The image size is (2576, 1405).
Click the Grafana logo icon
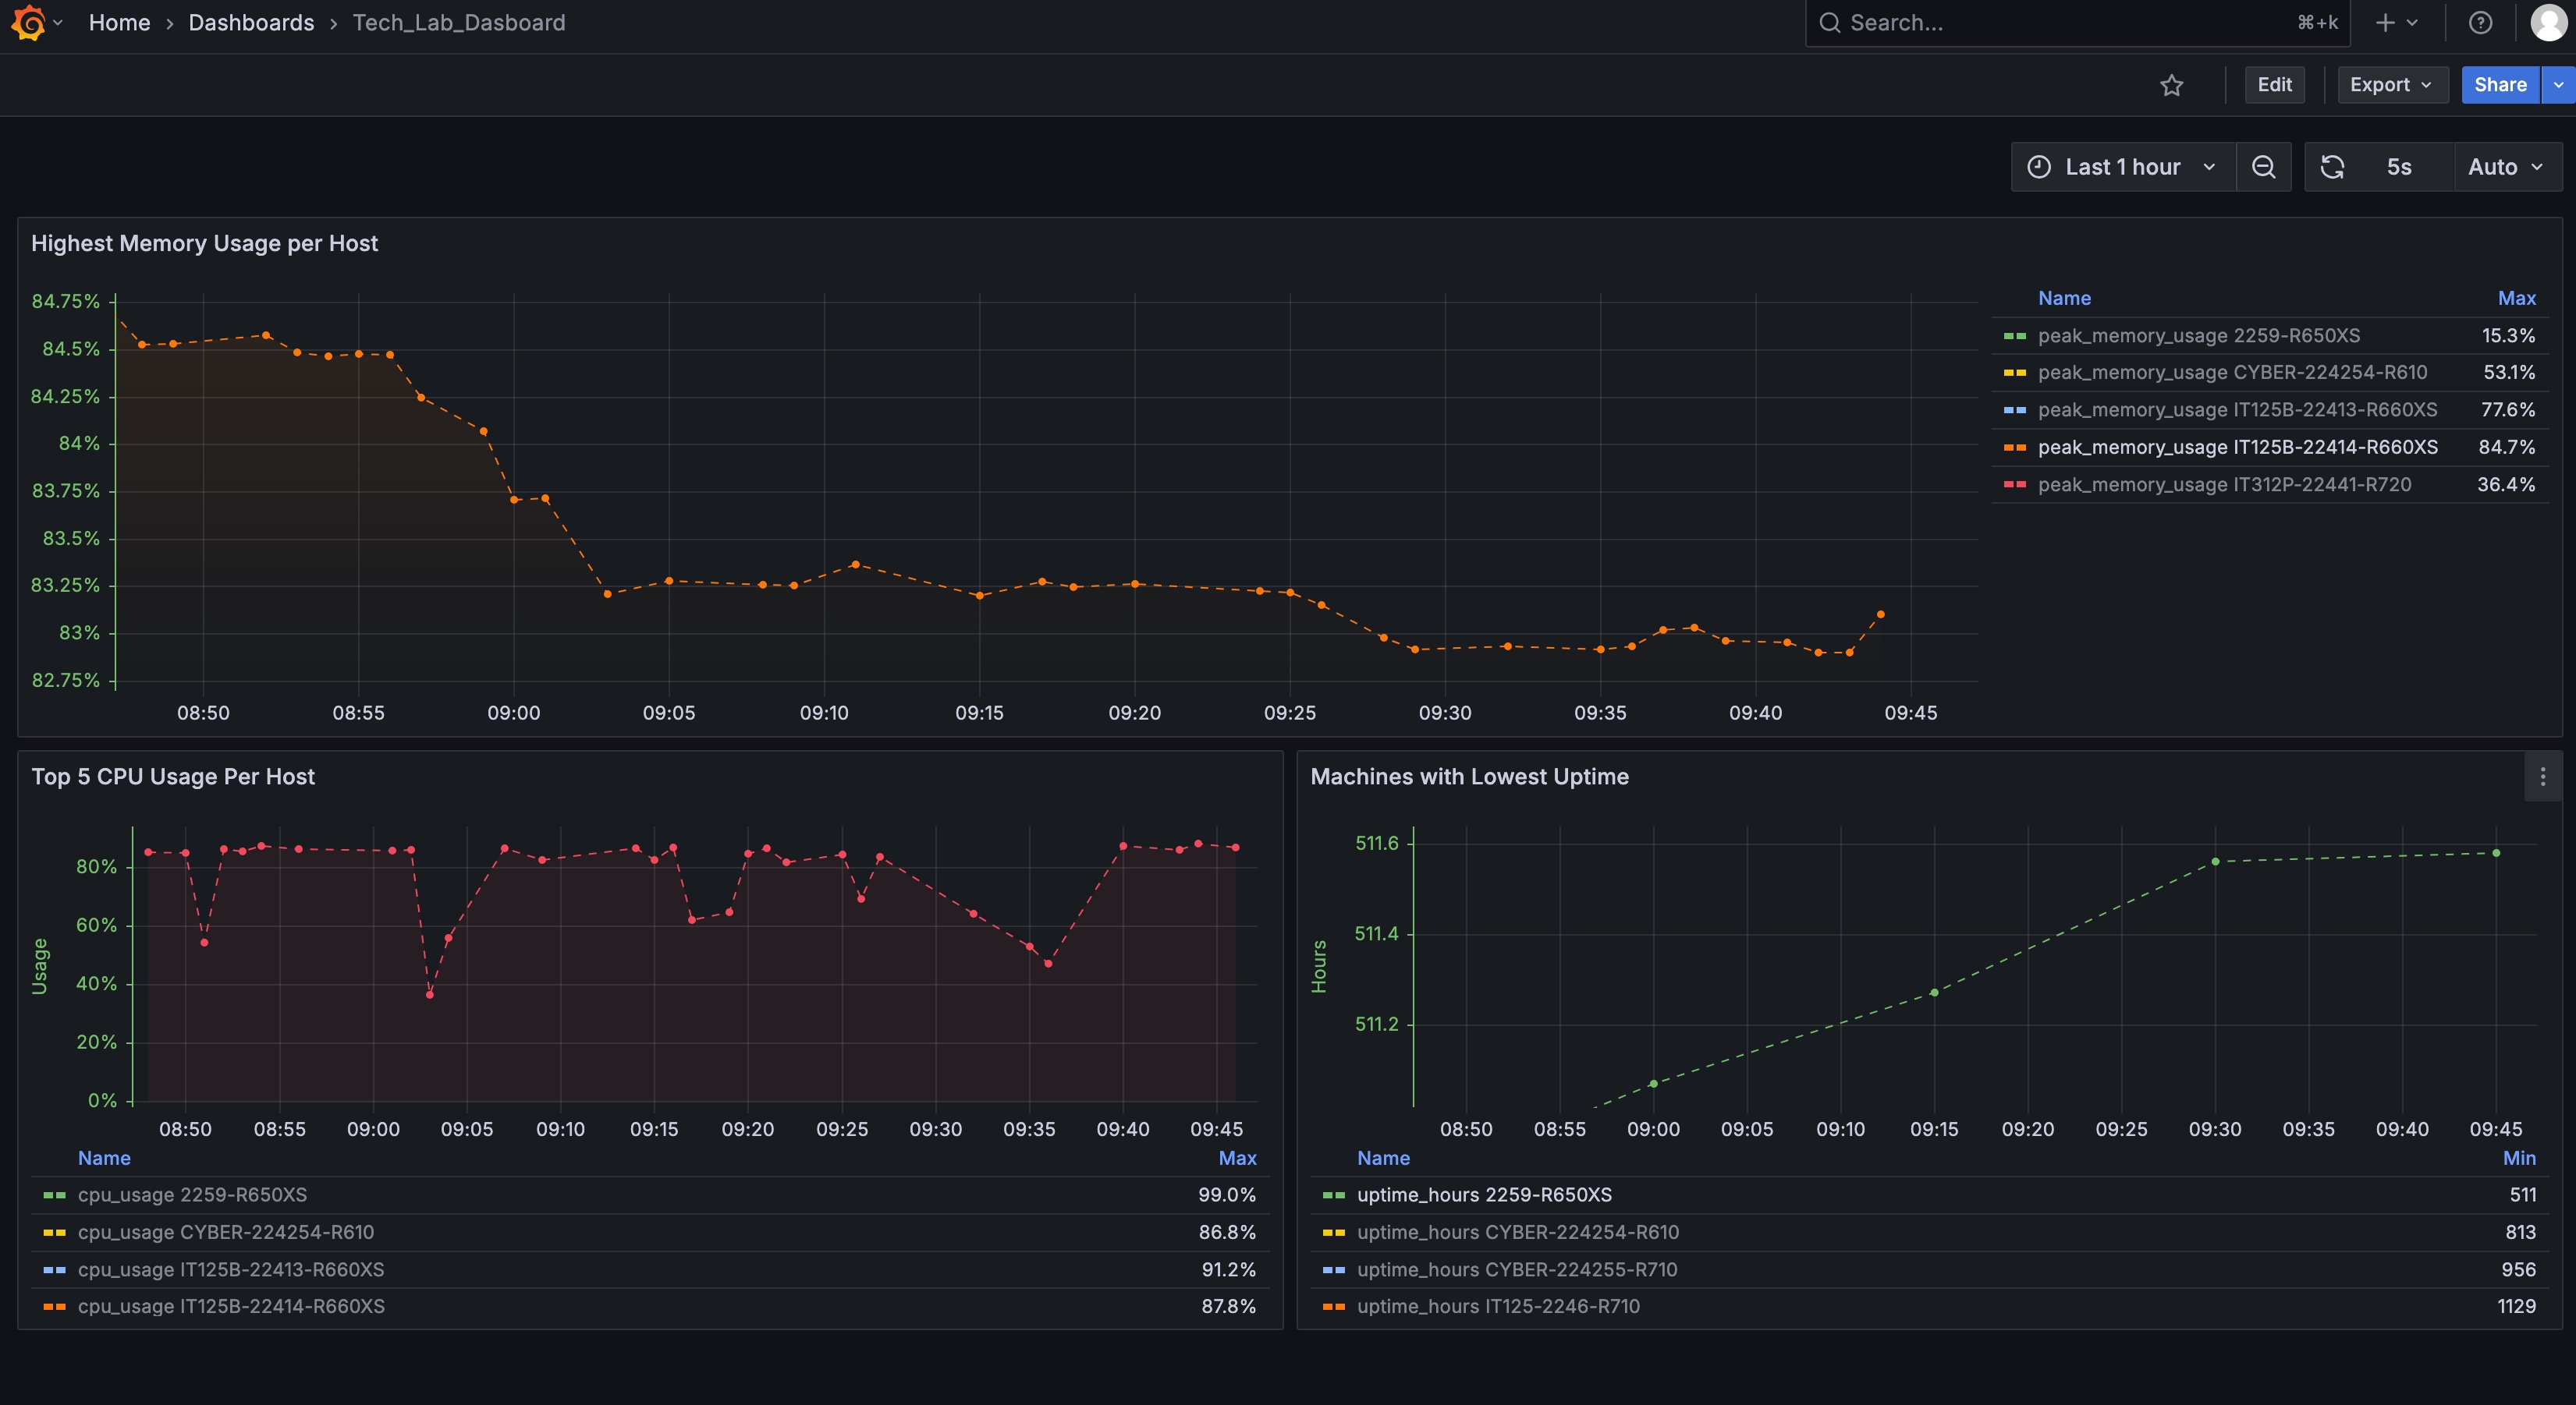pyautogui.click(x=28, y=22)
